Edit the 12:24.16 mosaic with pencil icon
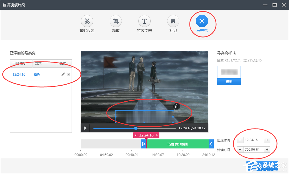The width and height of the screenshot is (289, 174). (x=63, y=74)
